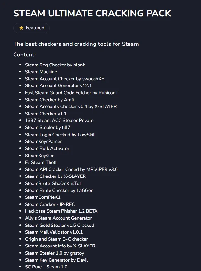201x271 pixels.
Task: Click Steam Account Generator v12.1 entry
Action: coord(58,85)
